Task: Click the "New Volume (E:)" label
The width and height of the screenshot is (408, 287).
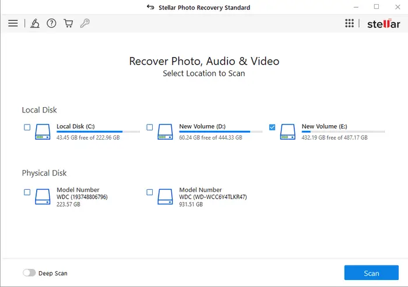Action: (325, 126)
